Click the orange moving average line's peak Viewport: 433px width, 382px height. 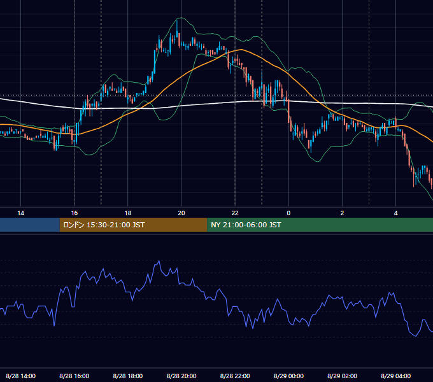[241, 50]
